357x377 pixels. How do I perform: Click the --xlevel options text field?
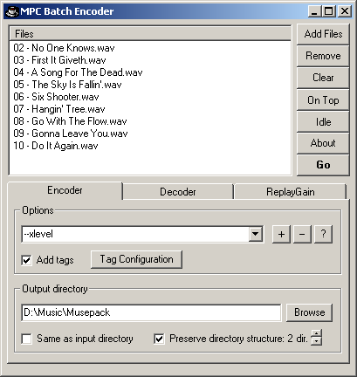pos(134,234)
